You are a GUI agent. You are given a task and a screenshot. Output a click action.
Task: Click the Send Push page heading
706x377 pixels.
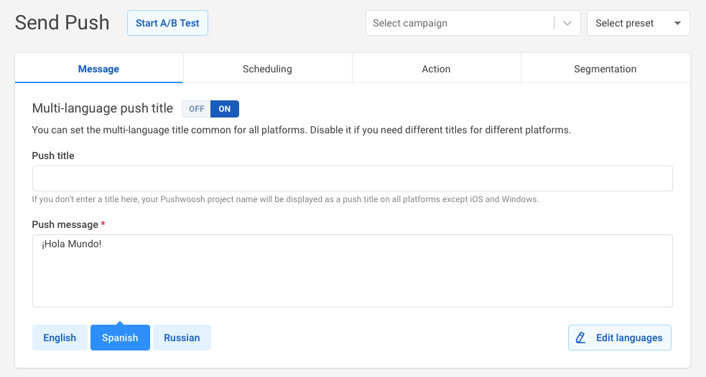click(62, 23)
